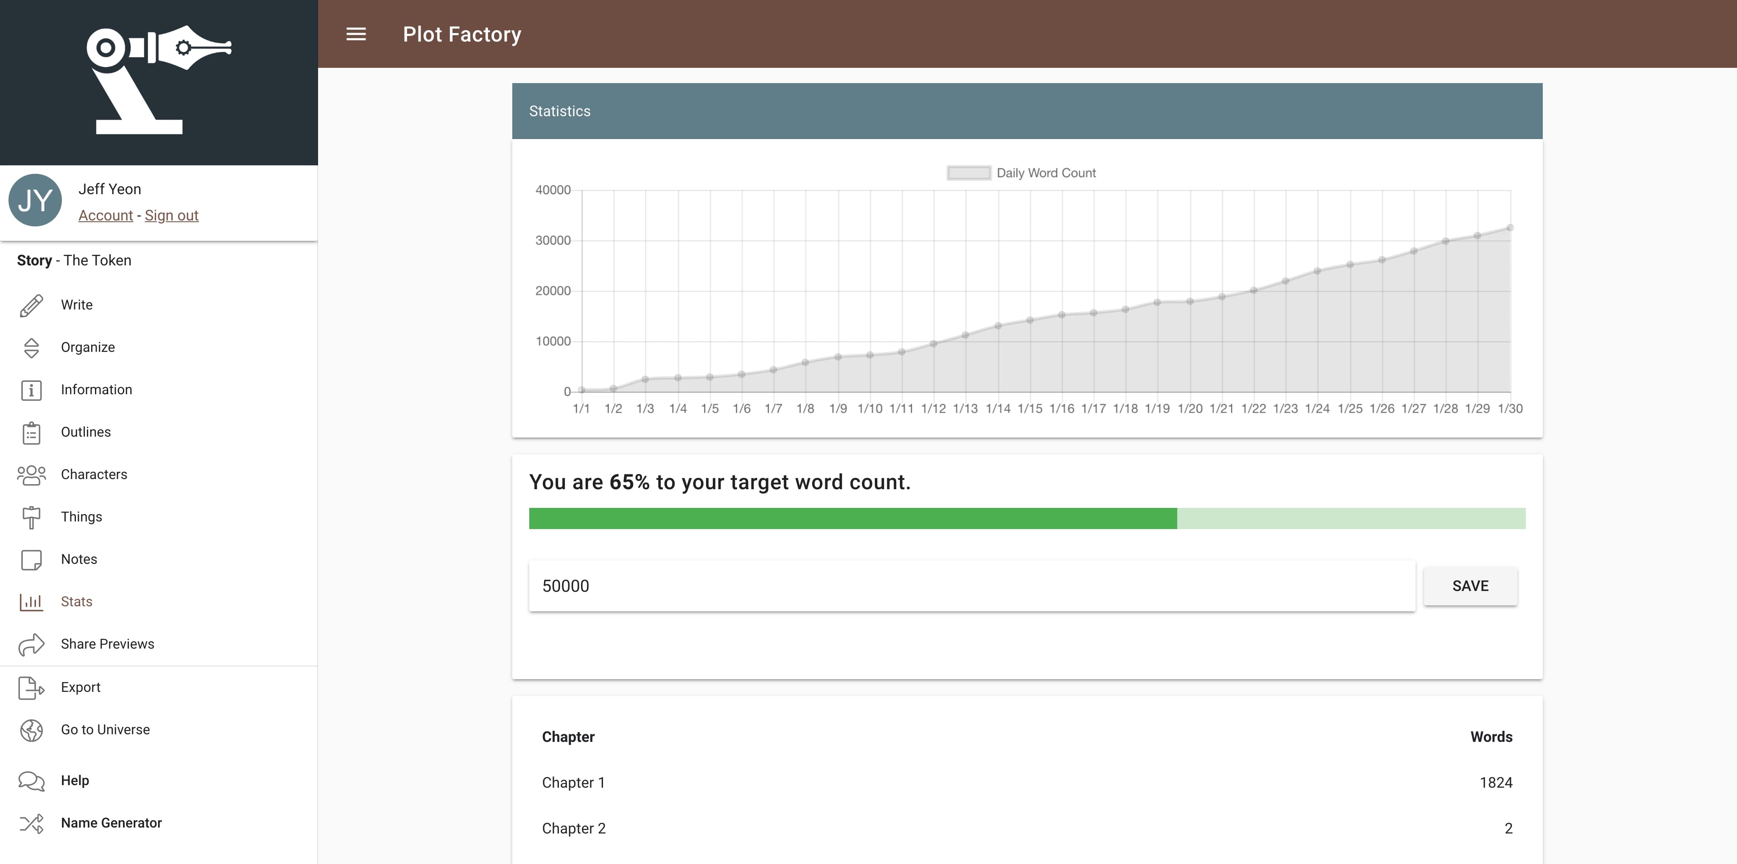
Task: Sign out of Plot Factory
Action: [172, 215]
